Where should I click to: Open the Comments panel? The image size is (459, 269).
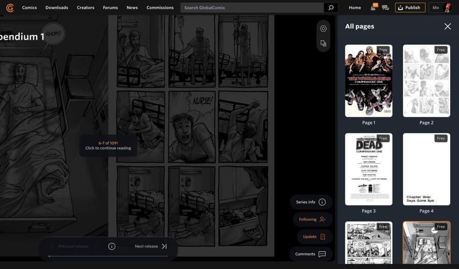(x=311, y=254)
